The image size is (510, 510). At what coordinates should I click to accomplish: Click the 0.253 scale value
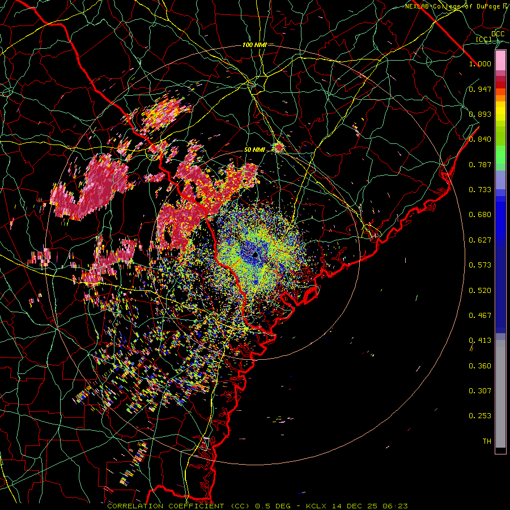tap(480, 416)
